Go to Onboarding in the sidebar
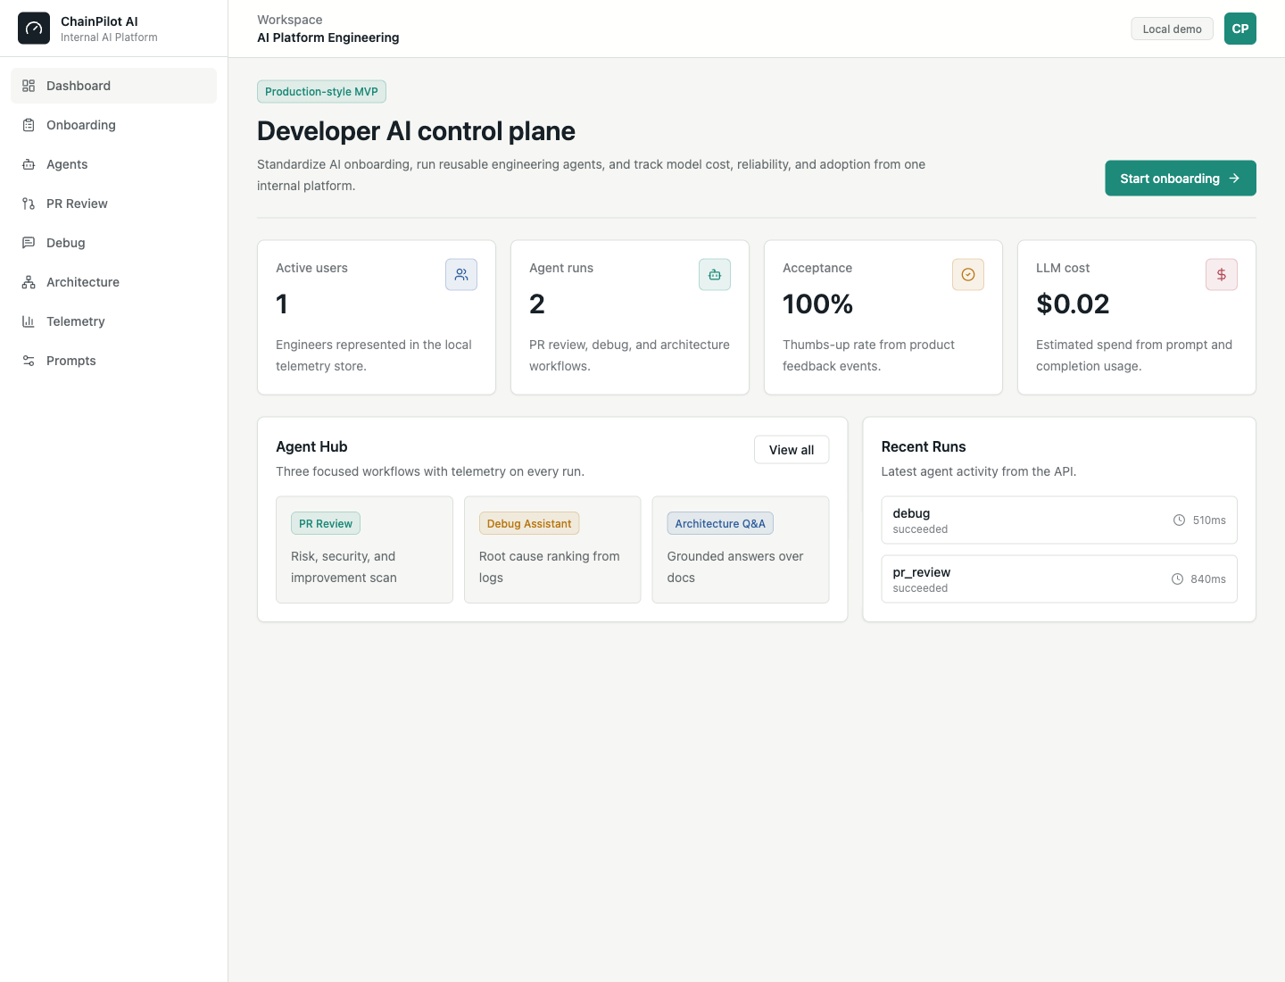Viewport: 1285px width, 982px height. pyautogui.click(x=113, y=125)
